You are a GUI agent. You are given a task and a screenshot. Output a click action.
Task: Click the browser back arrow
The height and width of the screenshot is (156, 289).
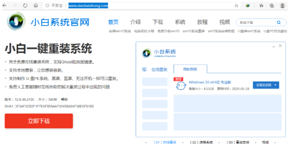click(5, 5)
